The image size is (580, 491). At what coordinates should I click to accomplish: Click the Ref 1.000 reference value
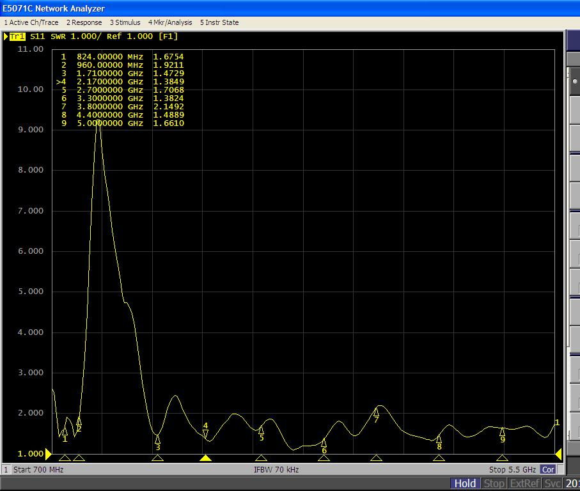pos(129,36)
